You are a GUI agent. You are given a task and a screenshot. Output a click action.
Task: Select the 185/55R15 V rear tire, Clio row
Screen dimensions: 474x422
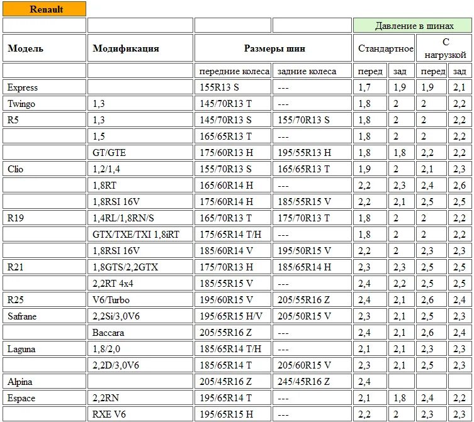[x=312, y=201]
